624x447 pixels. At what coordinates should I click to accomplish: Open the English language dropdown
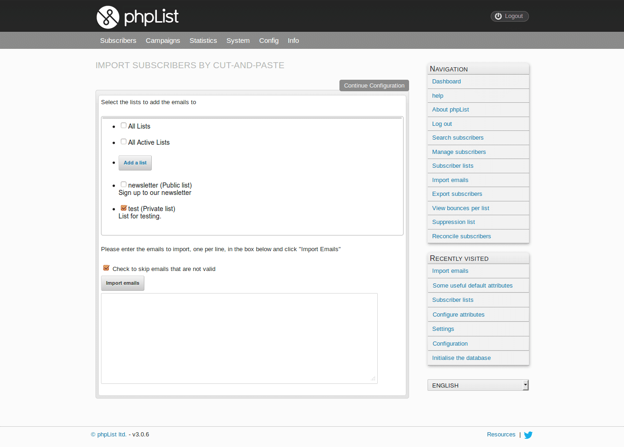pos(478,385)
